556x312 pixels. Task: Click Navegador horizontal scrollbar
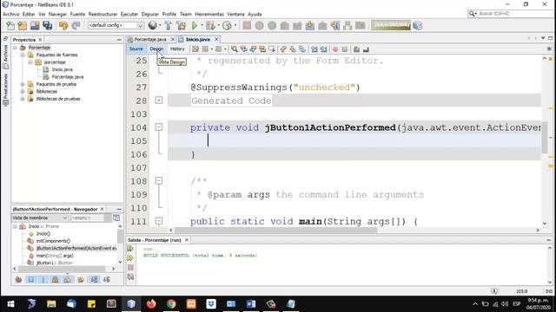[x=61, y=269]
